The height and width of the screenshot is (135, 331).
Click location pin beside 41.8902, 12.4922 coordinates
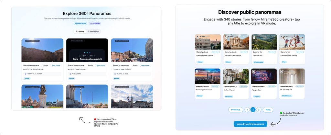[x=115, y=74]
